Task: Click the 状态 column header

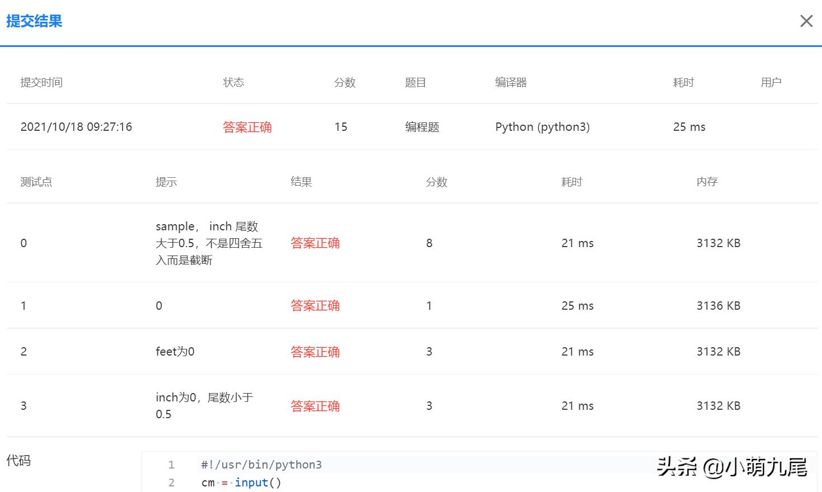Action: [x=233, y=82]
